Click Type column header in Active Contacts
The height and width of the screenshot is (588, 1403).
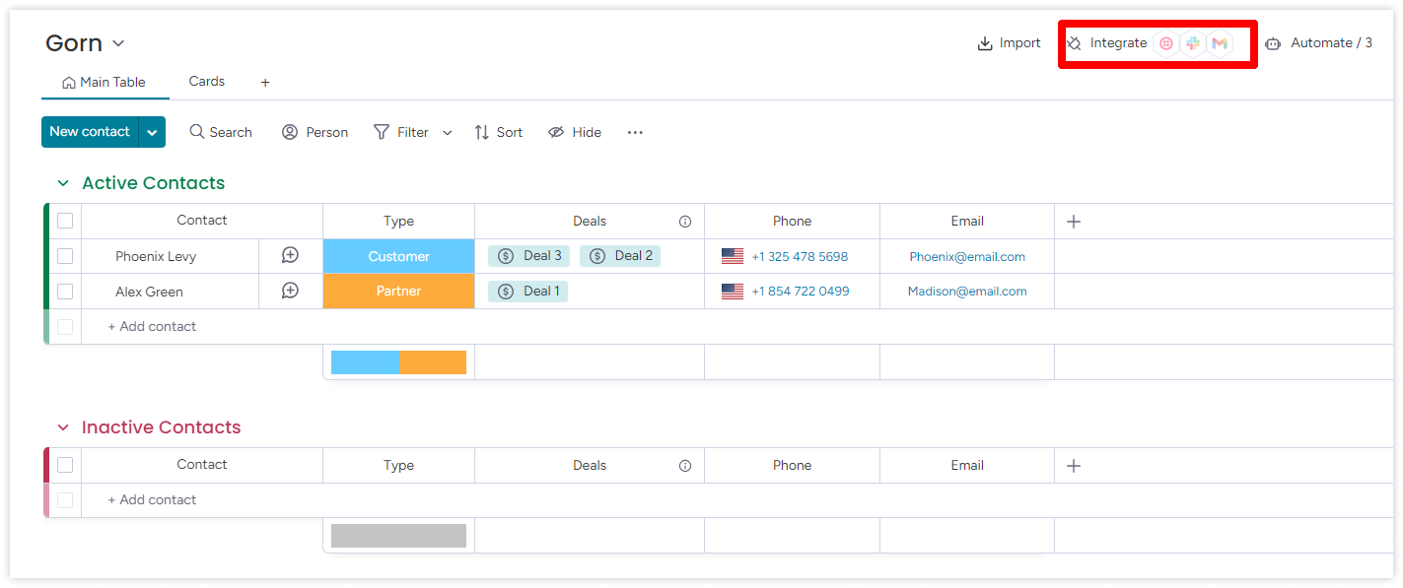coord(398,222)
